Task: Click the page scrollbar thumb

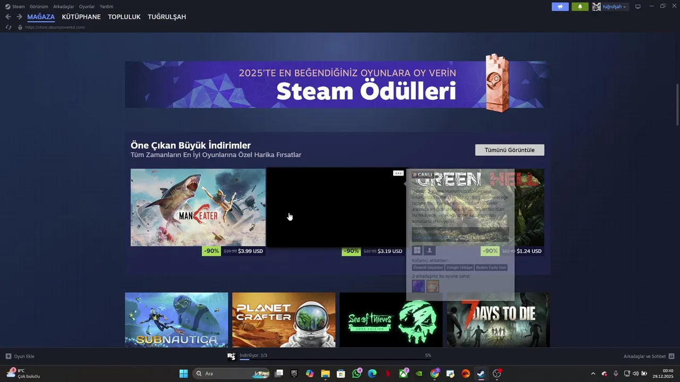Action: tap(677, 105)
